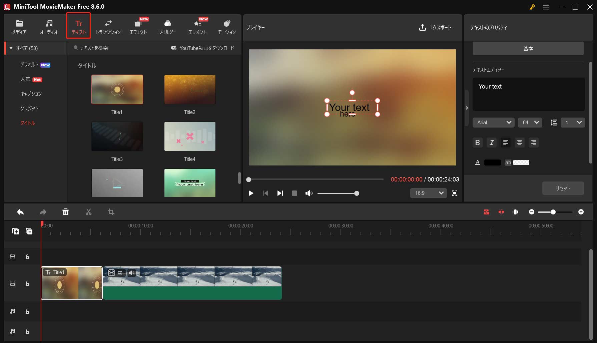597x343 pixels.
Task: Switch to the トランジション (Transitions) panel
Action: 108,27
